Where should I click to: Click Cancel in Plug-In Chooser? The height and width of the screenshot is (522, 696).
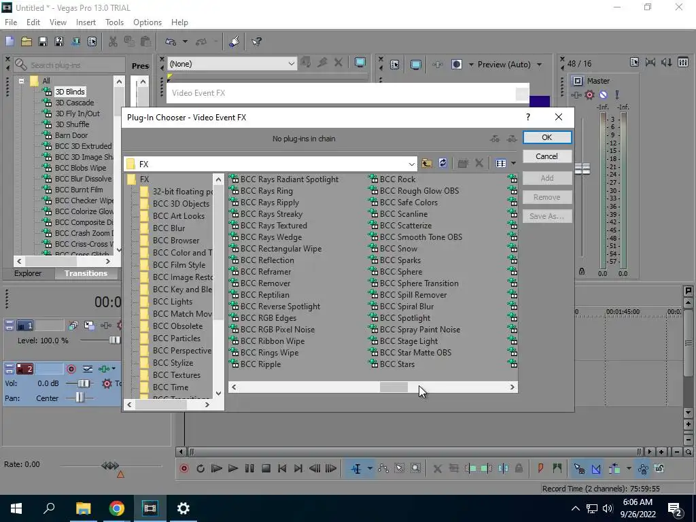pyautogui.click(x=547, y=156)
